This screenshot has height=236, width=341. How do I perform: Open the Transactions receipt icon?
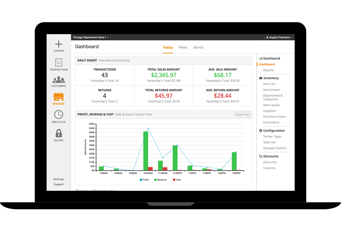(x=59, y=63)
